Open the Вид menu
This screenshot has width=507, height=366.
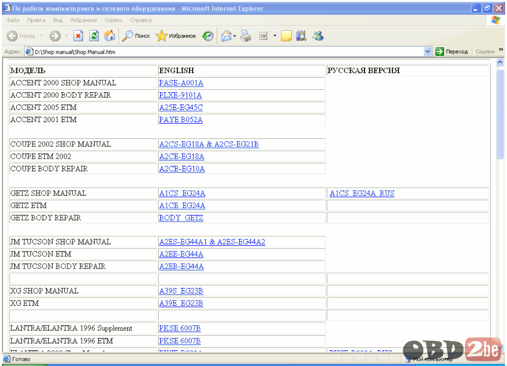[58, 20]
